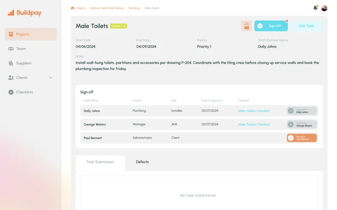This screenshot has height=210, width=337.
Task: Click the chevron on the Active badge
Action: [124, 26]
